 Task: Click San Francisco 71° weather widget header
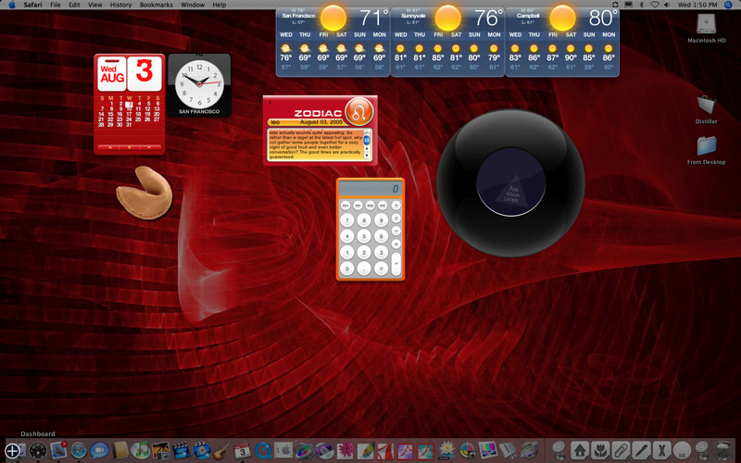click(333, 19)
